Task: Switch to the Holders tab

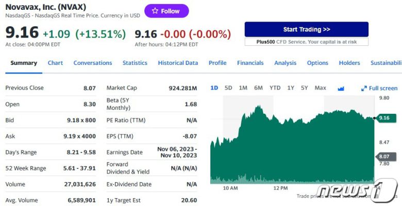Action: tap(349, 63)
